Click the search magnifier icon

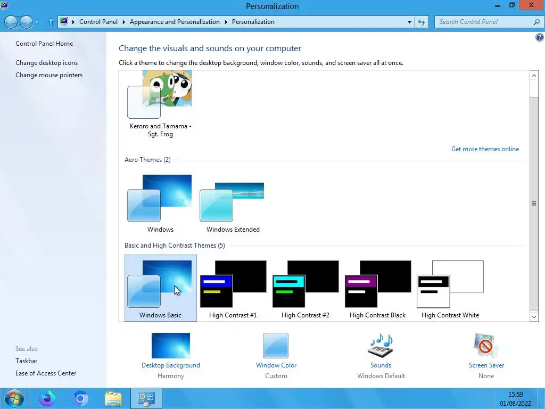point(536,22)
